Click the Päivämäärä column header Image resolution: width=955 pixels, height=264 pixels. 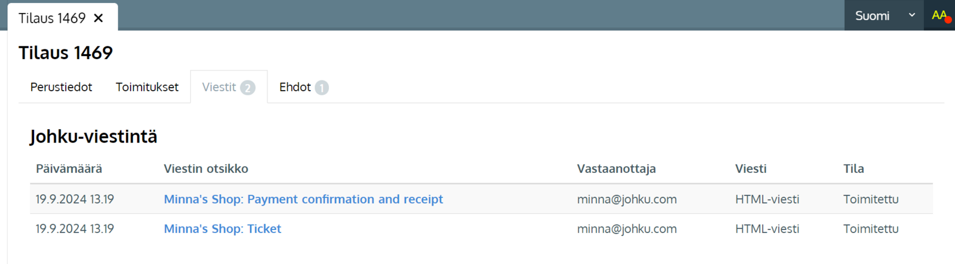click(x=69, y=169)
